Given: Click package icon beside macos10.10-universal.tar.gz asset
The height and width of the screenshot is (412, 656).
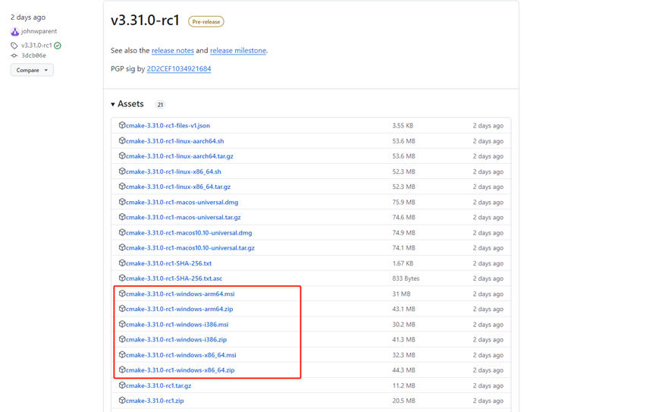Looking at the screenshot, I should [x=122, y=247].
